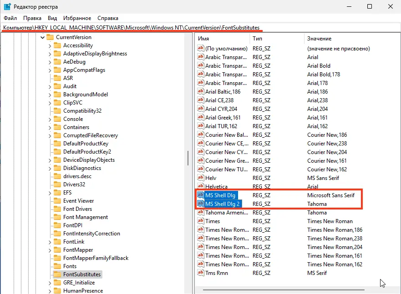Open the Файл menu
Screen dimensions: 401x294
point(10,18)
